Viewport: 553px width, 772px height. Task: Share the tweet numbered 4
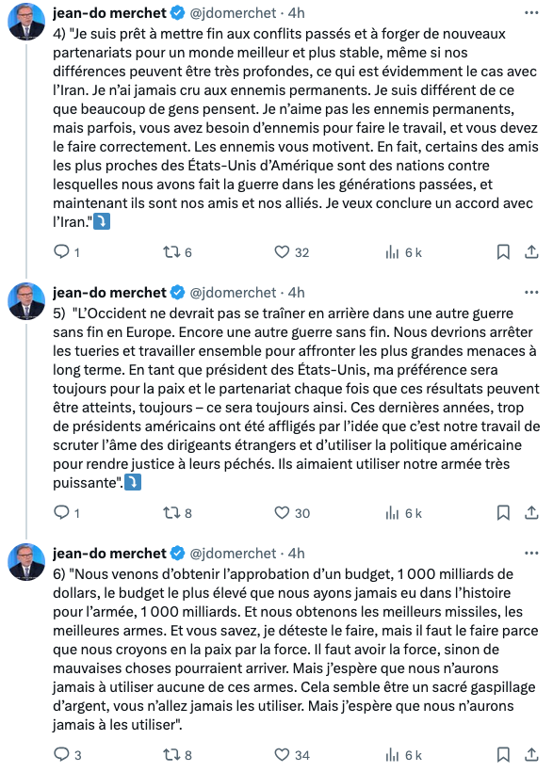click(x=531, y=252)
